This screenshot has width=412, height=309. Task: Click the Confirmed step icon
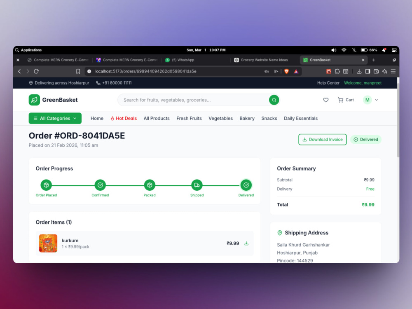pyautogui.click(x=100, y=185)
